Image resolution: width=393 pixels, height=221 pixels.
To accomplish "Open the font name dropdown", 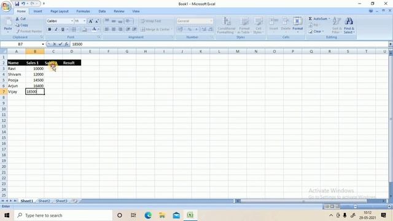I will click(x=72, y=21).
